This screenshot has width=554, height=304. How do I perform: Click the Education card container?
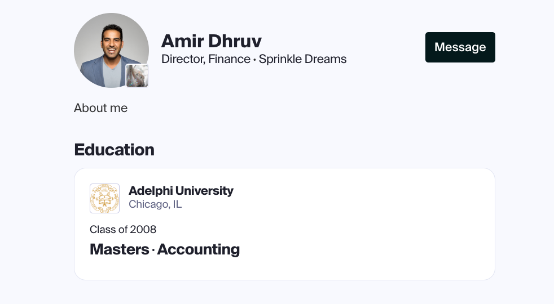point(284,224)
